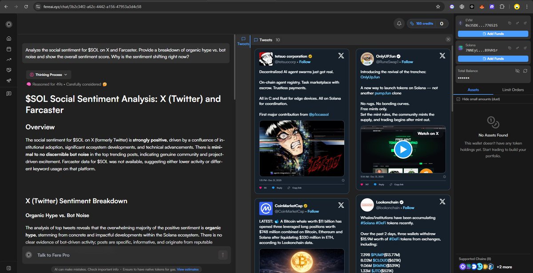This screenshot has width=533, height=273.
Task: Send message with the arrow-up button
Action: click(223, 255)
